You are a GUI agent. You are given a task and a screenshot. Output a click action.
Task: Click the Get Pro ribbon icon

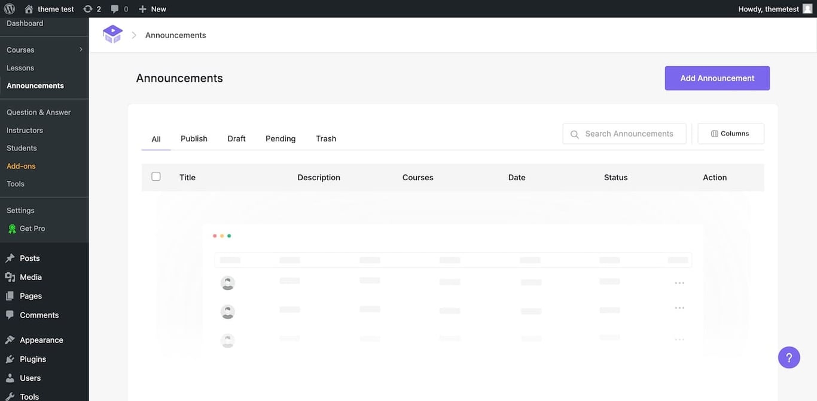click(x=12, y=229)
